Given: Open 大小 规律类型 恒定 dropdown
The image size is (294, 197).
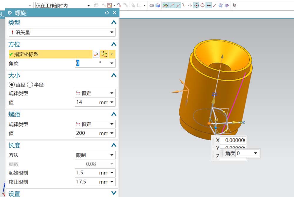Looking at the screenshot, I should point(95,93).
